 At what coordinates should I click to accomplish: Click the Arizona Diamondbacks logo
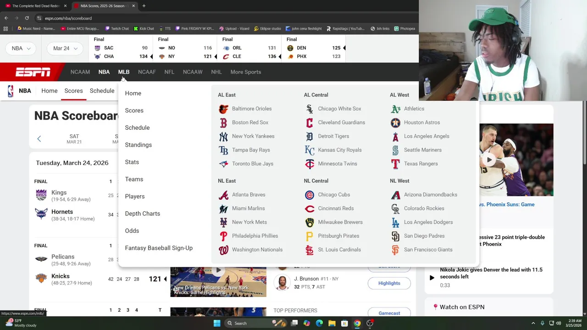[395, 195]
